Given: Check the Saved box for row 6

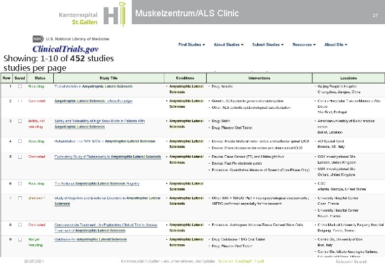Looking at the screenshot, I should point(20,183).
